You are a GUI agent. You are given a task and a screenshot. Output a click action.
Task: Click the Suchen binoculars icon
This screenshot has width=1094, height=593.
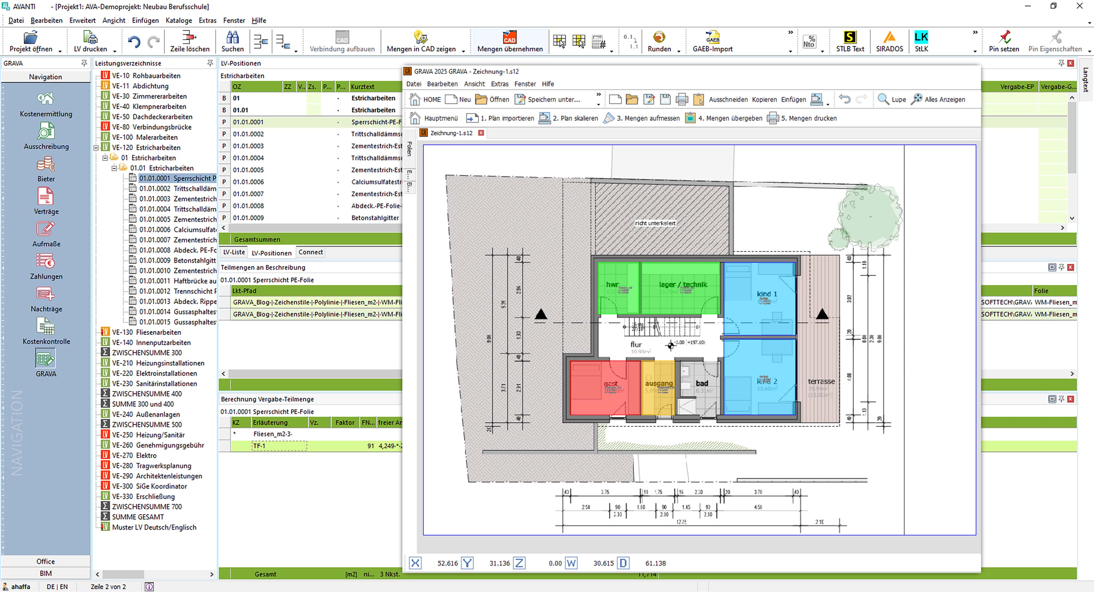click(232, 38)
